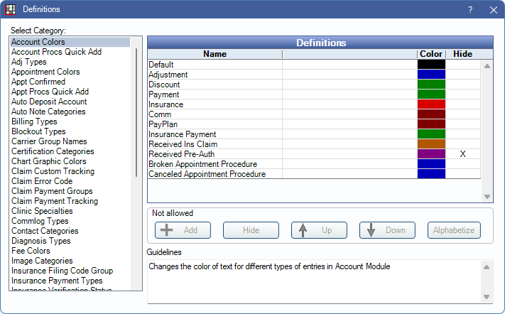Click the purple Received Pre-Auth color swatch

point(431,154)
